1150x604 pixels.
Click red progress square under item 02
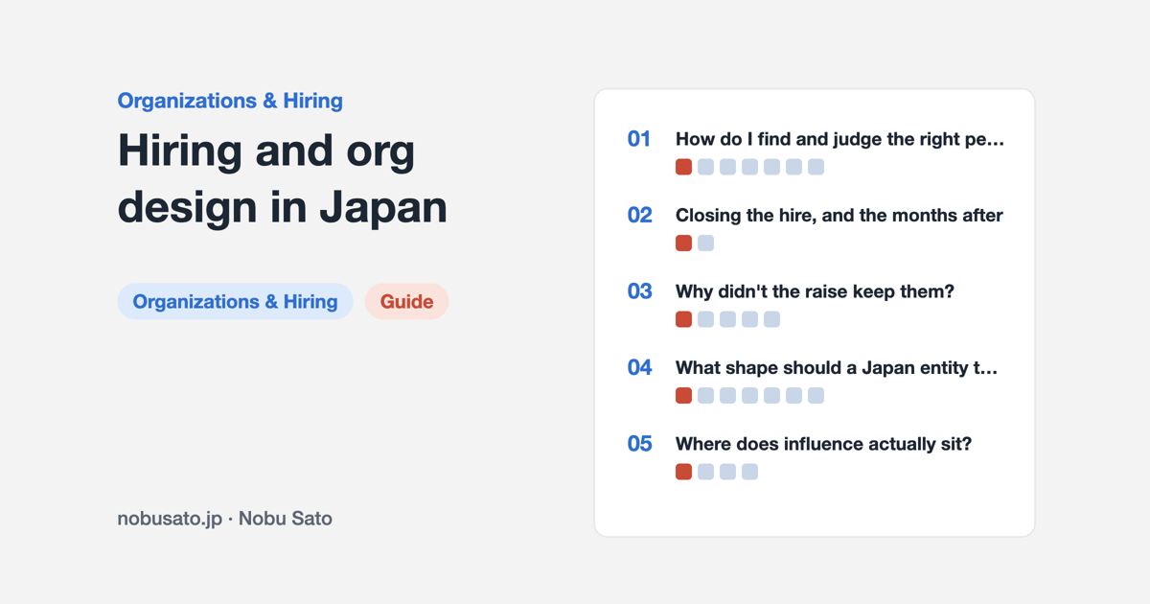click(x=683, y=243)
